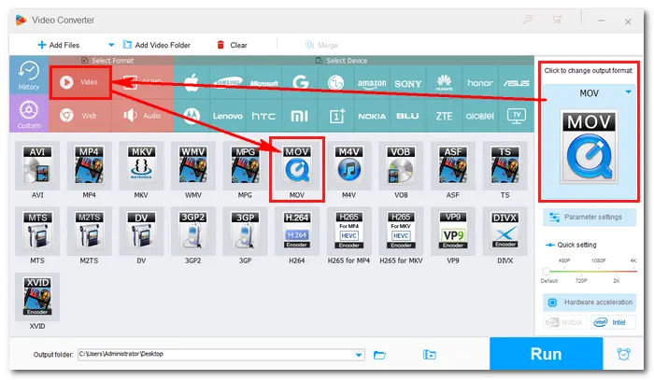Open ASUS device presets
This screenshot has height=380, width=654.
coord(516,82)
